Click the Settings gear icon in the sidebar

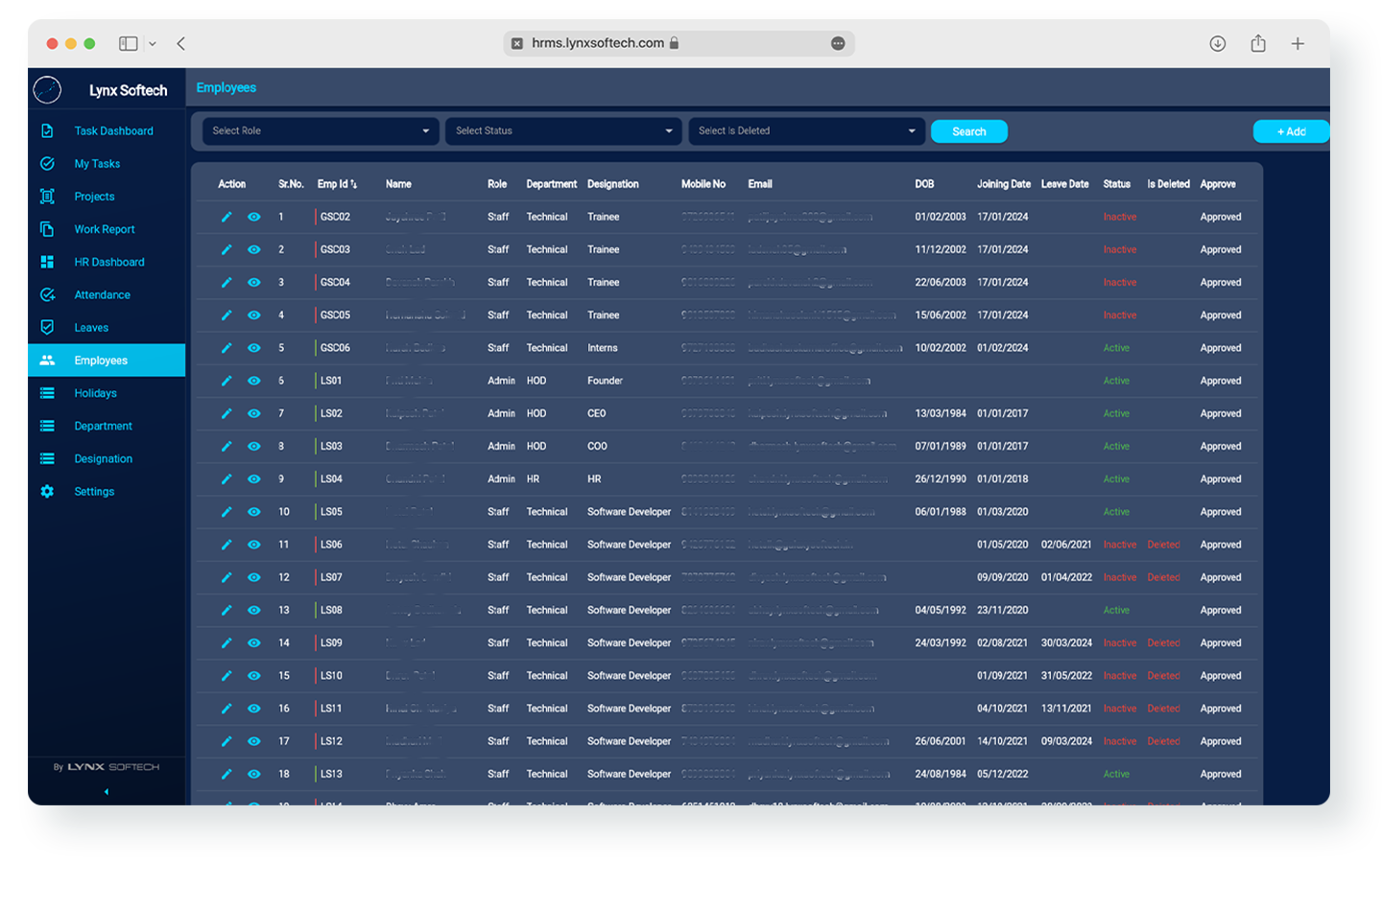(47, 491)
